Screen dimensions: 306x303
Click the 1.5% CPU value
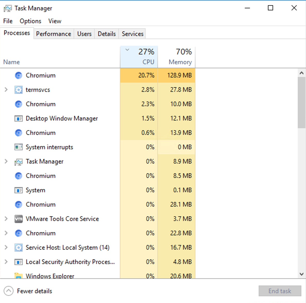[x=148, y=118]
